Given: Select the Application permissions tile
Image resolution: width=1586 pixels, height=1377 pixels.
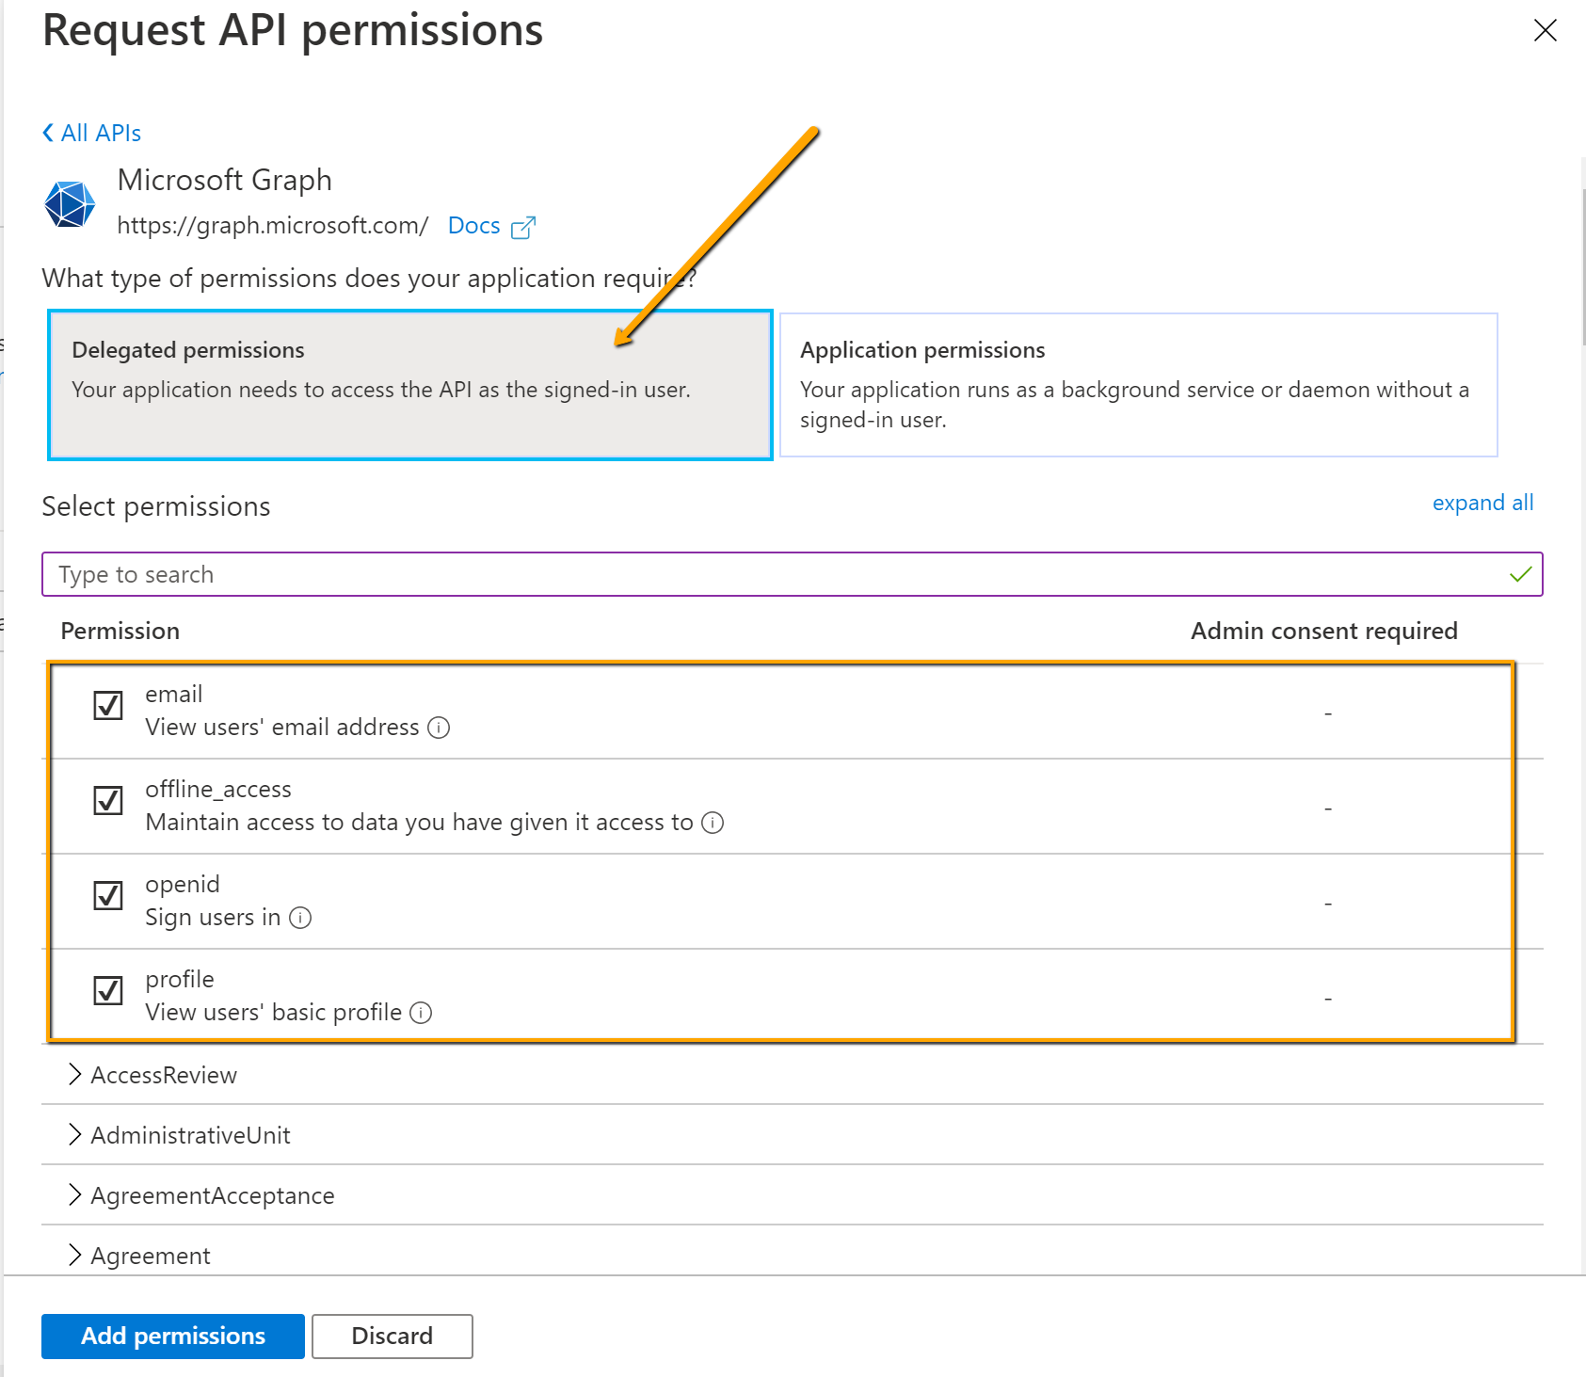Looking at the screenshot, I should [x=1137, y=384].
